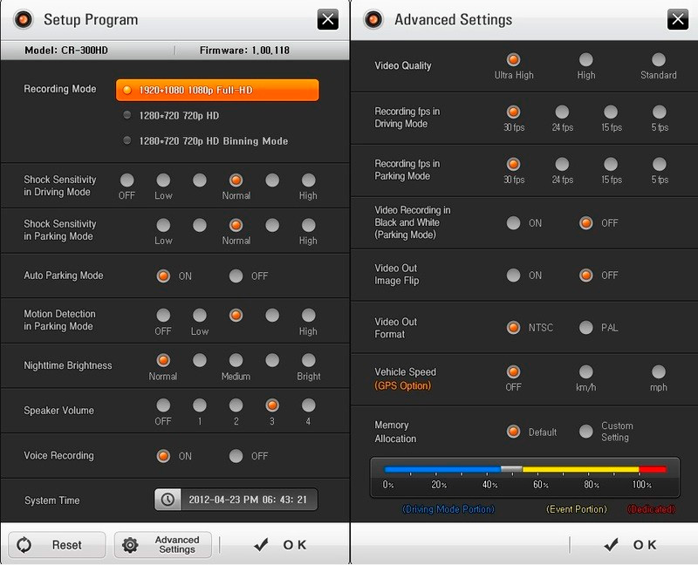Set Motion Detection in Parking Mode to High
698x565 pixels.
click(309, 316)
